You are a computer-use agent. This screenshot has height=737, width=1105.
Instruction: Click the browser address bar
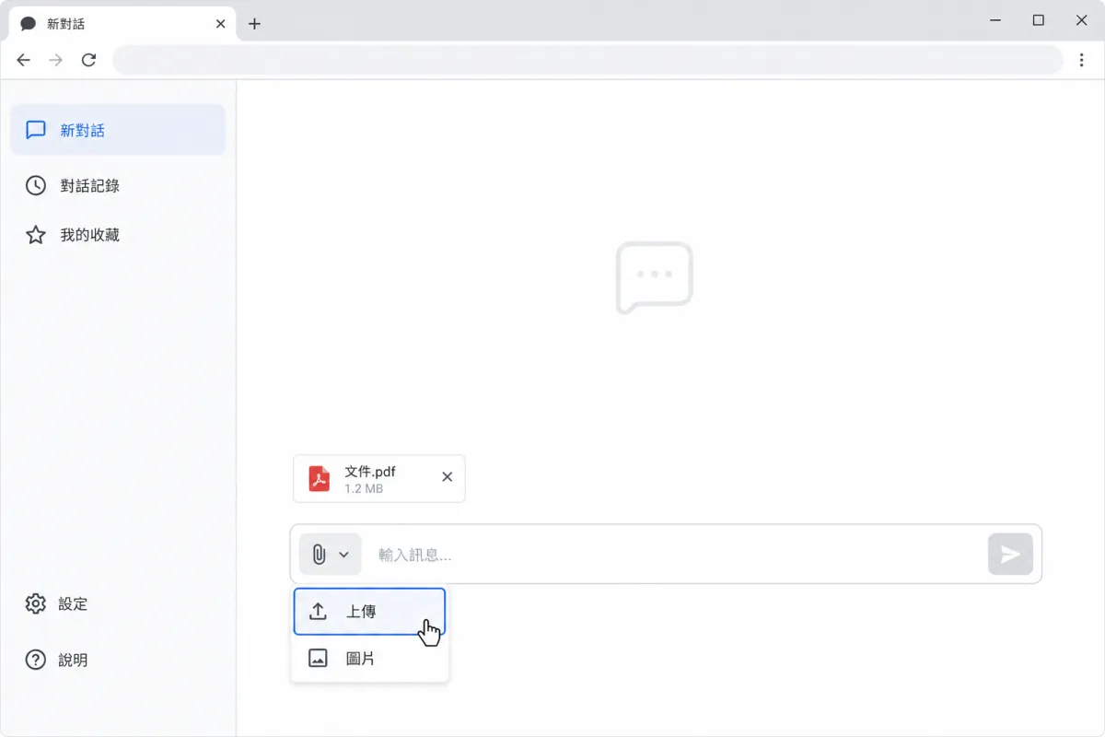[x=587, y=60]
